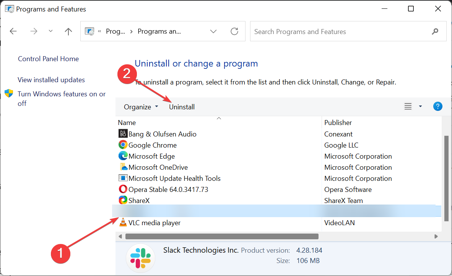The width and height of the screenshot is (452, 276).
Task: Select Microsoft Update Health Tools name
Action: [x=174, y=179]
